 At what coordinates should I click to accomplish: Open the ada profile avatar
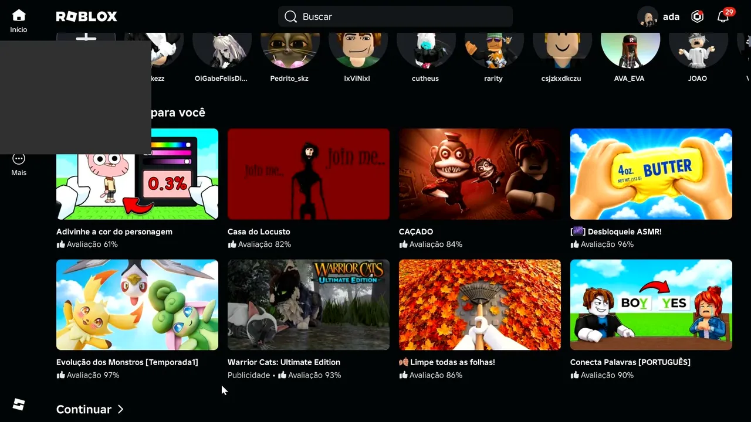(x=648, y=16)
